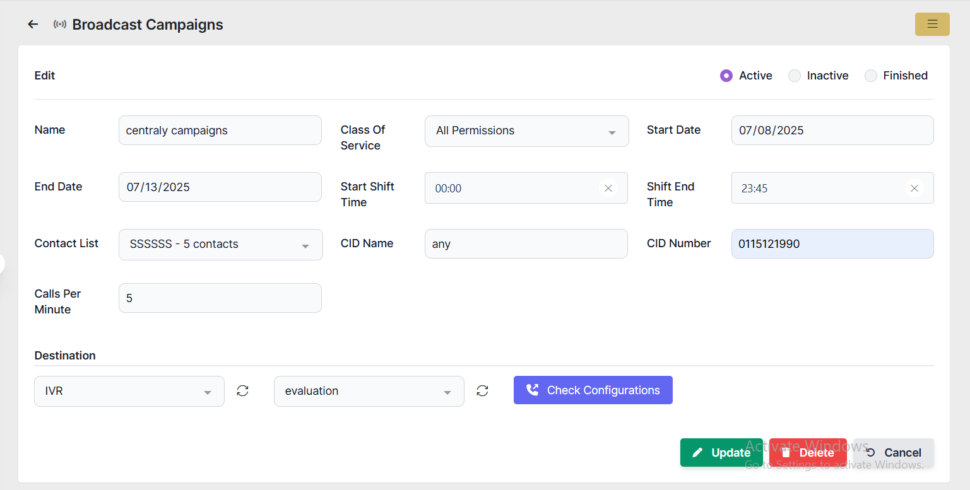This screenshot has height=490, width=970.
Task: Click the Destination section heading
Action: click(x=65, y=356)
